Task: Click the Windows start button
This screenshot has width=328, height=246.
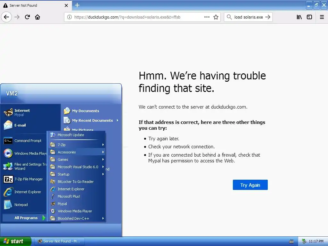Action: 15,241
